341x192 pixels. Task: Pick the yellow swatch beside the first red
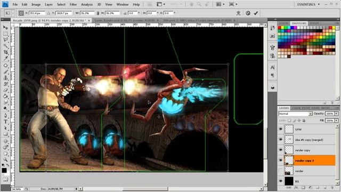pos(282,28)
